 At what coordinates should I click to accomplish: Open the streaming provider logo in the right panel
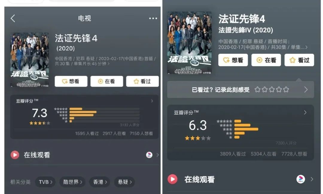point(301,179)
